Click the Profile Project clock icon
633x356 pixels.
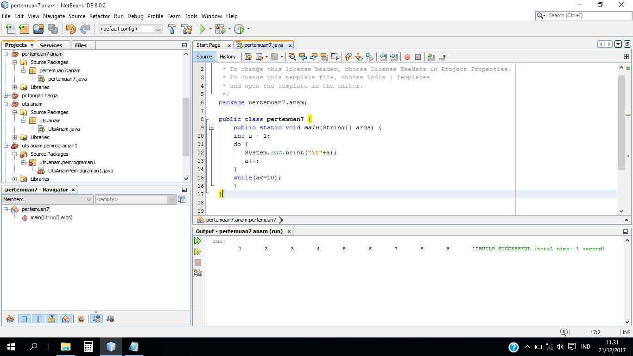(239, 29)
